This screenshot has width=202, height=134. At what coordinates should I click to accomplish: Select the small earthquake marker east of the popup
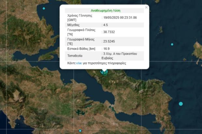pyautogui.click(x=172, y=44)
